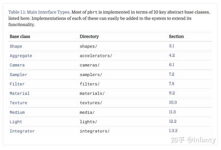
Task: Go to section 3.1 link
Action: pos(172,46)
